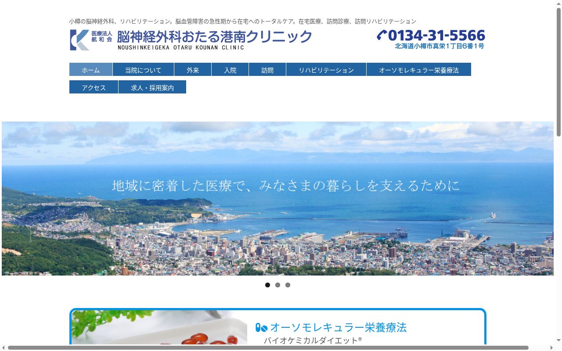
Task: Click the Otaru harbor hero slide image
Action: point(277,198)
